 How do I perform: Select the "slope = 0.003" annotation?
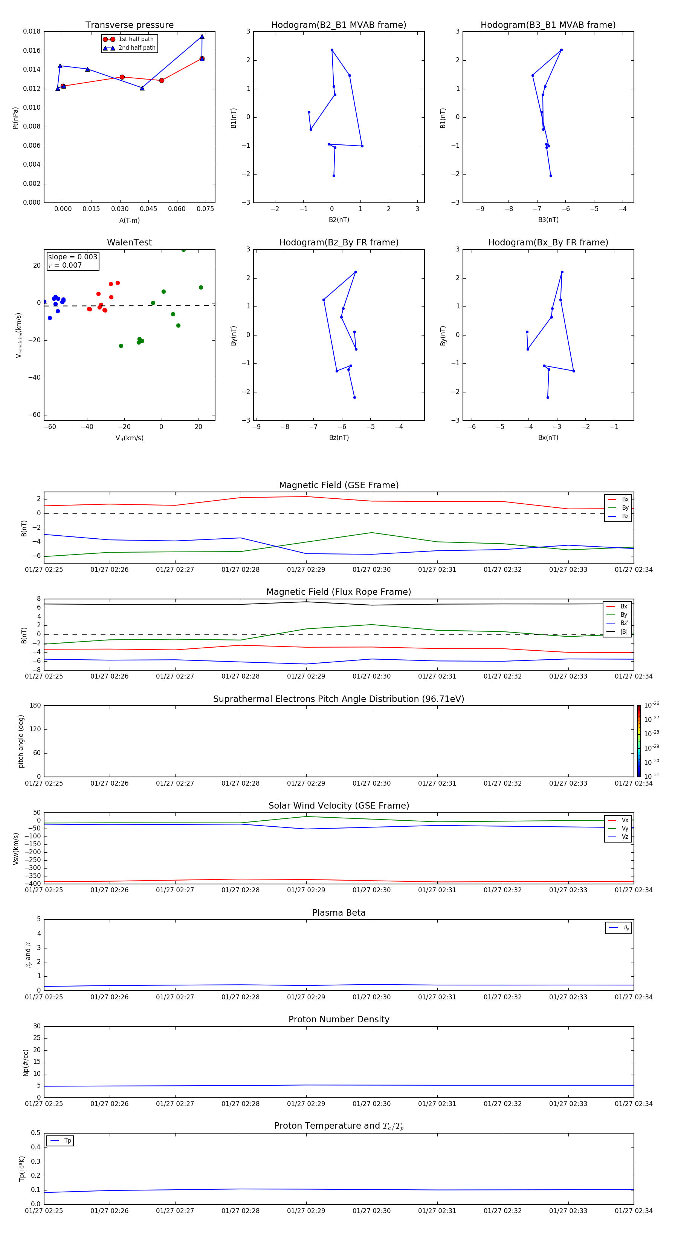coord(72,257)
